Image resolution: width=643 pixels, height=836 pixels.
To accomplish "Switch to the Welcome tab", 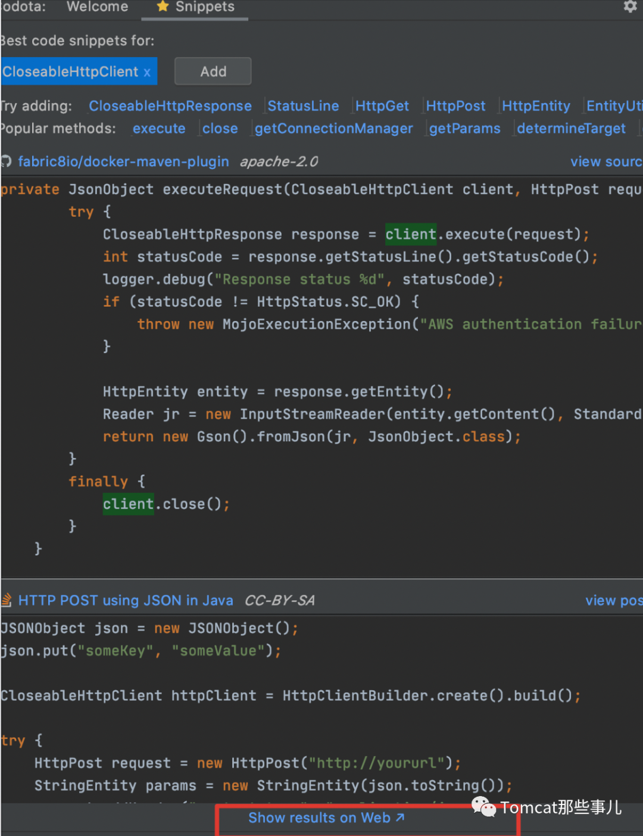I will coord(97,7).
